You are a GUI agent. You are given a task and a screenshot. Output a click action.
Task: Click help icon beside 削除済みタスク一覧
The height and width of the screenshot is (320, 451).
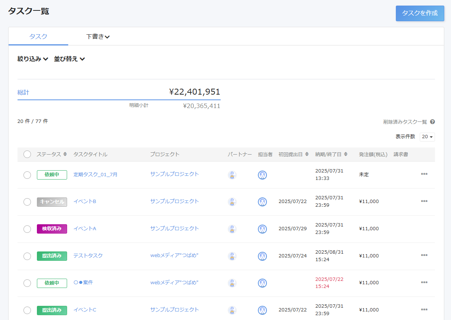pos(432,122)
